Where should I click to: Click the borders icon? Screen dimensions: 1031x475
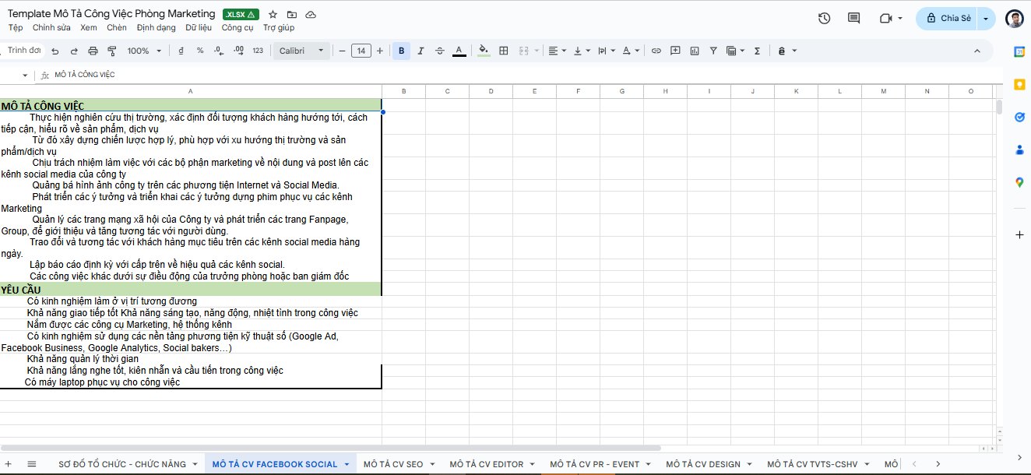504,51
